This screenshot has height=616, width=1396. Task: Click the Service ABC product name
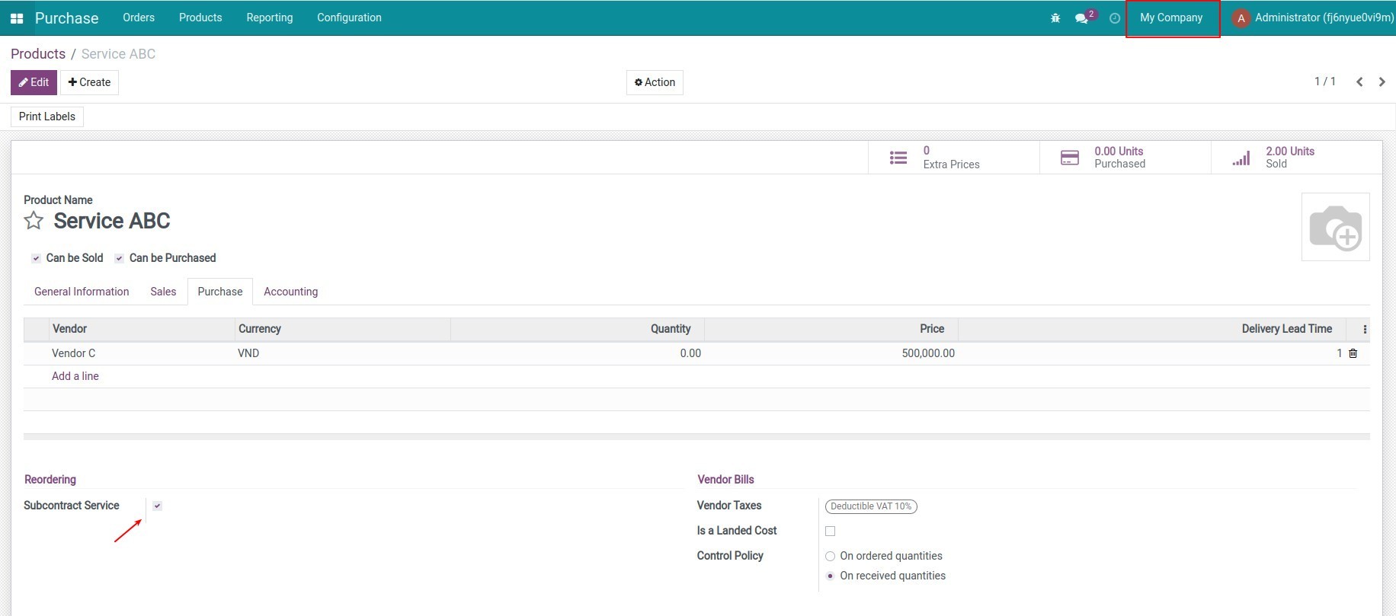tap(112, 221)
